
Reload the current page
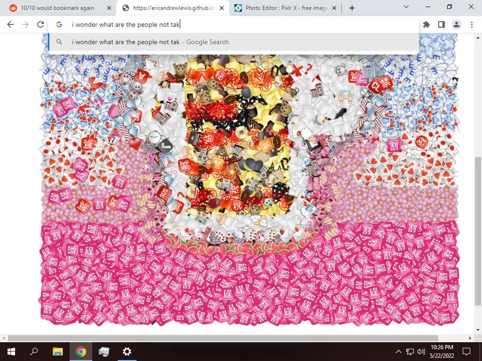[x=40, y=24]
